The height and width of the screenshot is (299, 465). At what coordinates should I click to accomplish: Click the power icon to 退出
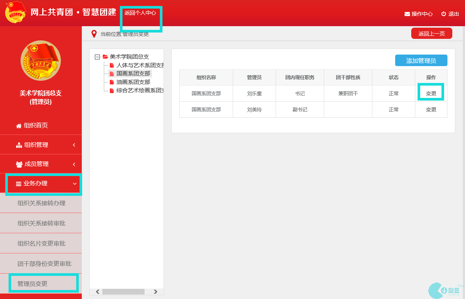[444, 14]
